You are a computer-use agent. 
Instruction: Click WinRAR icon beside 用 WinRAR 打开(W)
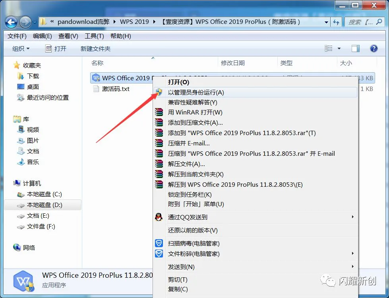(159, 112)
